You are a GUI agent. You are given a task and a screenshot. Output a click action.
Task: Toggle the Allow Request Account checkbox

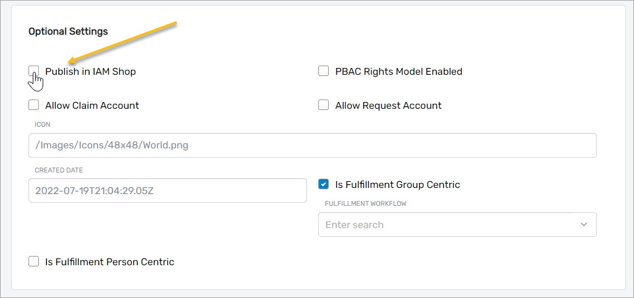pyautogui.click(x=323, y=105)
